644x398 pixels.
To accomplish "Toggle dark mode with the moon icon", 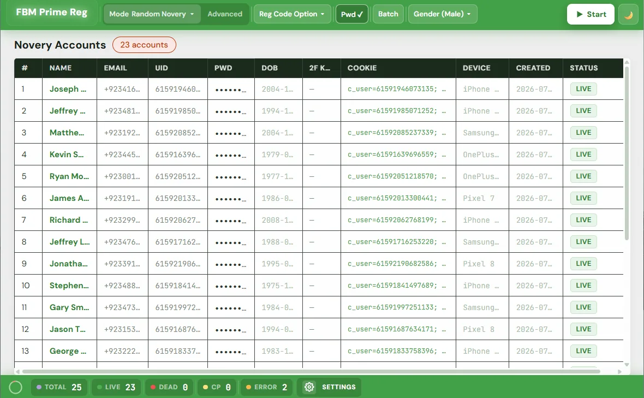I will (628, 14).
